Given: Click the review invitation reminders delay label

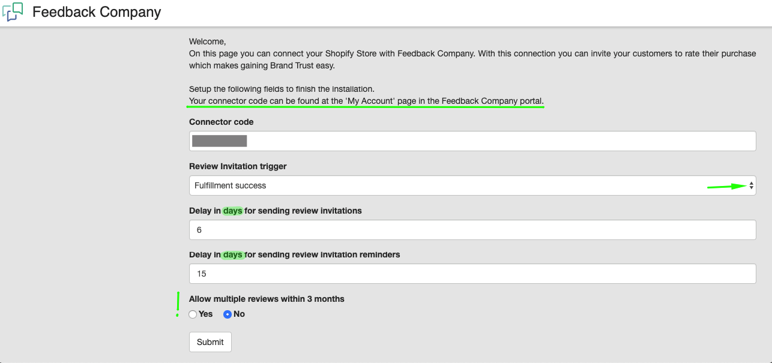Looking at the screenshot, I should click(294, 254).
